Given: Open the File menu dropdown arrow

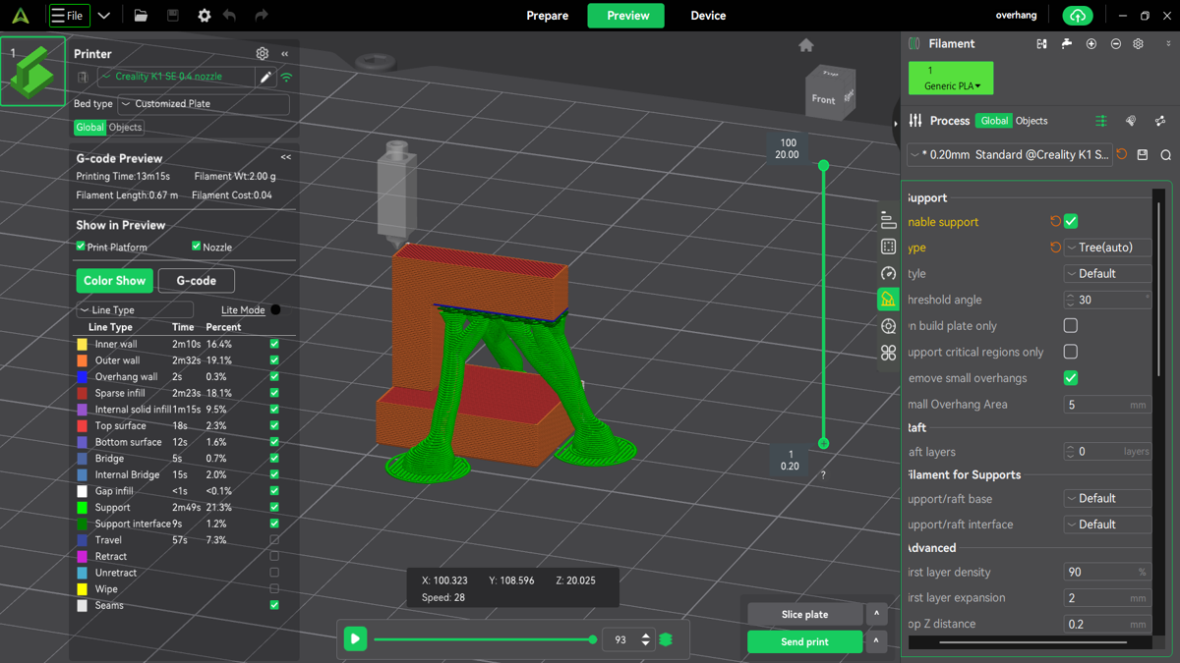Looking at the screenshot, I should point(103,16).
